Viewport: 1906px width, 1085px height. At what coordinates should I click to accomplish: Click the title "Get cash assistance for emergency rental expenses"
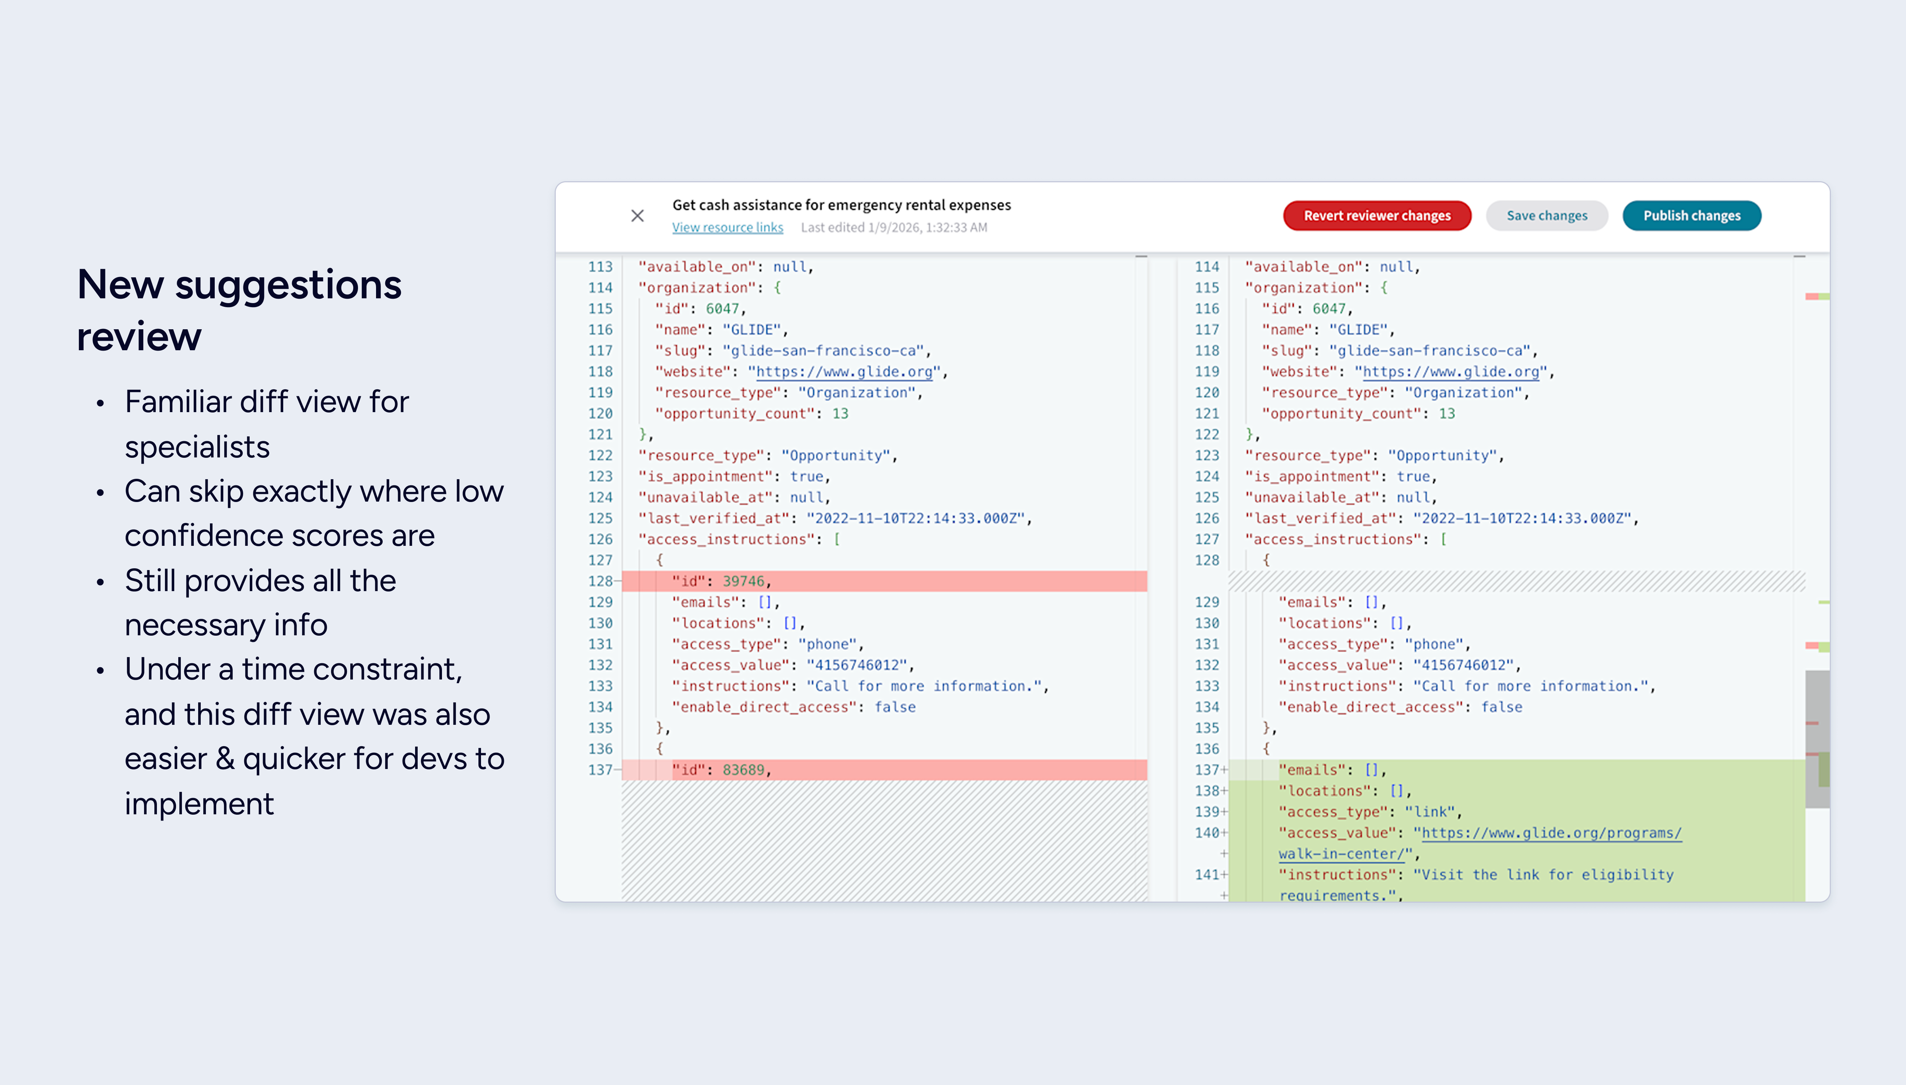pos(841,205)
